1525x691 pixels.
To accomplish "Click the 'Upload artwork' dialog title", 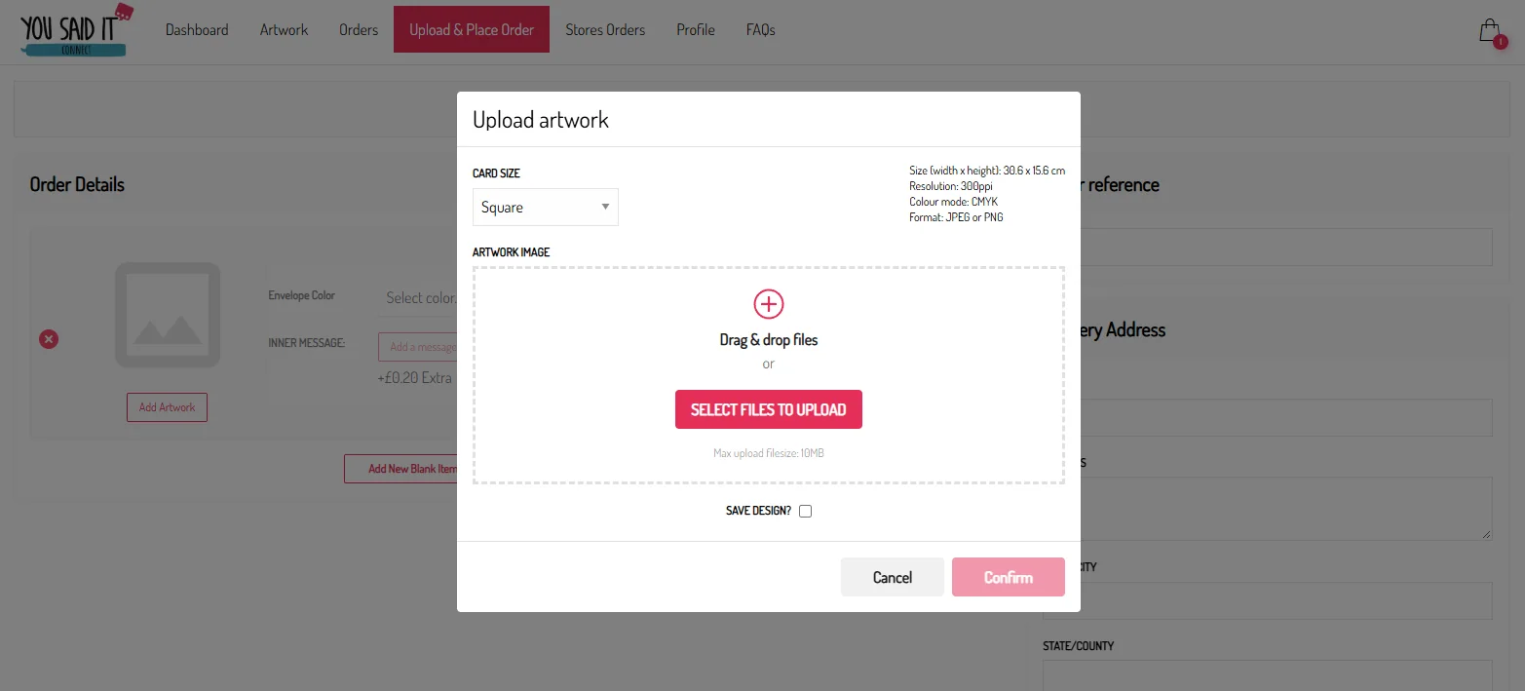I will point(541,120).
